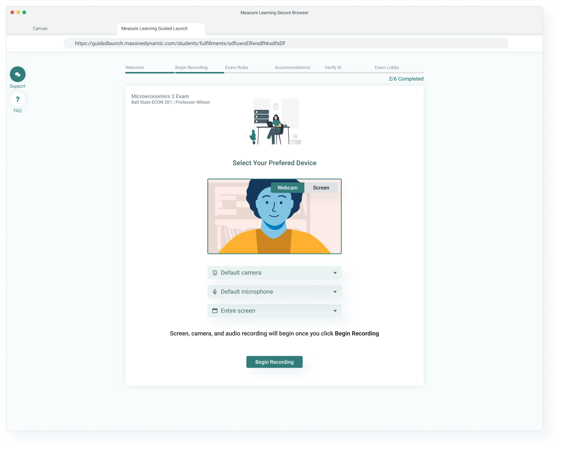
Task: Open the Support chat icon
Action: [x=18, y=74]
